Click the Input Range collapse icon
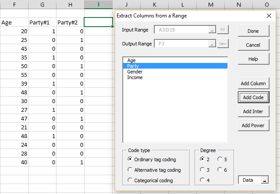The height and width of the screenshot is (194, 280). (212, 30)
